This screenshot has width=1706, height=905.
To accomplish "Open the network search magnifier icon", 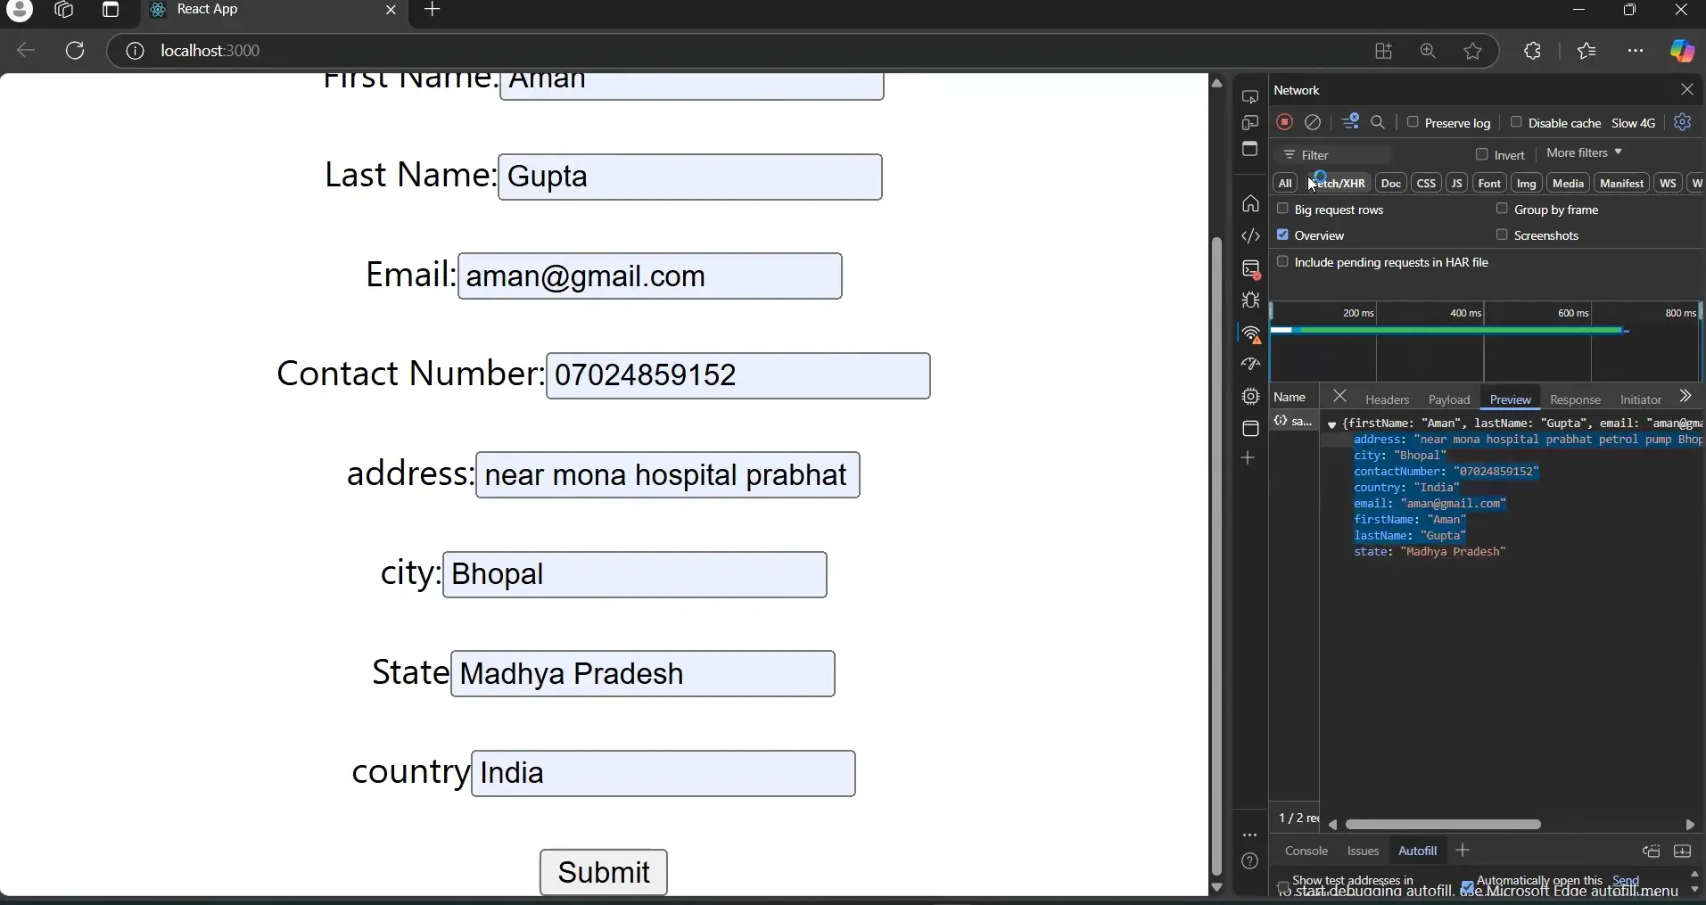I will click(x=1379, y=122).
